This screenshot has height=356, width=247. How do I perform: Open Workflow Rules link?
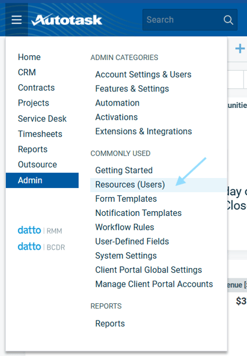[125, 227]
